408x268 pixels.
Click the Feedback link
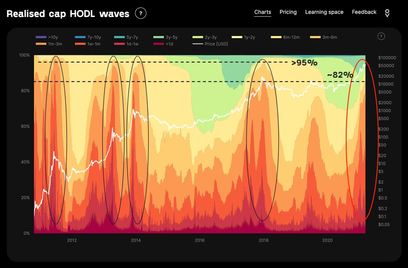[364, 12]
